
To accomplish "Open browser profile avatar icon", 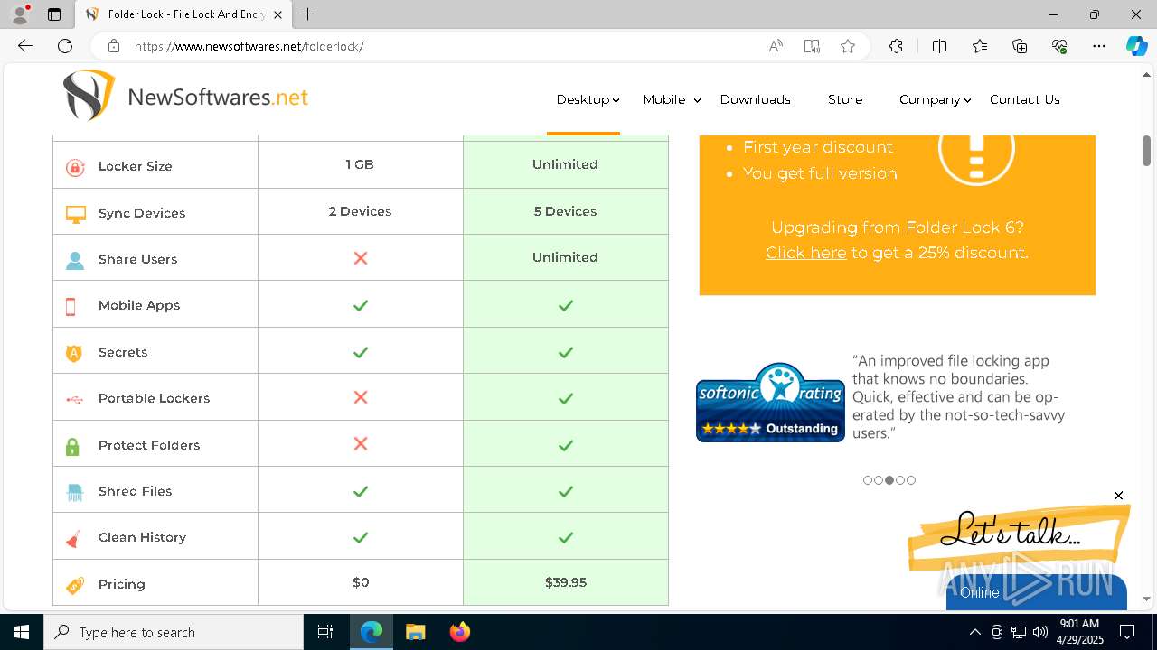I will (x=20, y=14).
